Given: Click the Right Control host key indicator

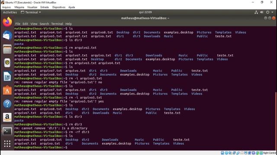Looking at the screenshot, I should pos(269,153).
